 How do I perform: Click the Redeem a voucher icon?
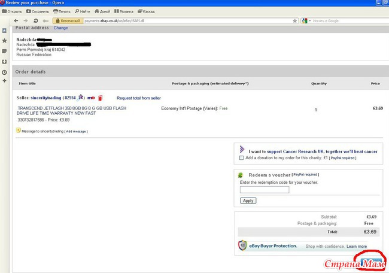[x=241, y=175]
